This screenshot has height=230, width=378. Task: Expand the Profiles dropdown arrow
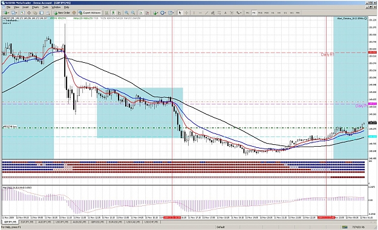click(x=17, y=13)
